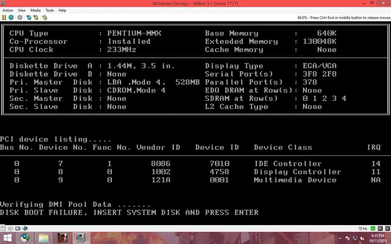Image resolution: width=391 pixels, height=244 pixels.
Task: Open the game icon on the taskbar
Action: [63, 238]
